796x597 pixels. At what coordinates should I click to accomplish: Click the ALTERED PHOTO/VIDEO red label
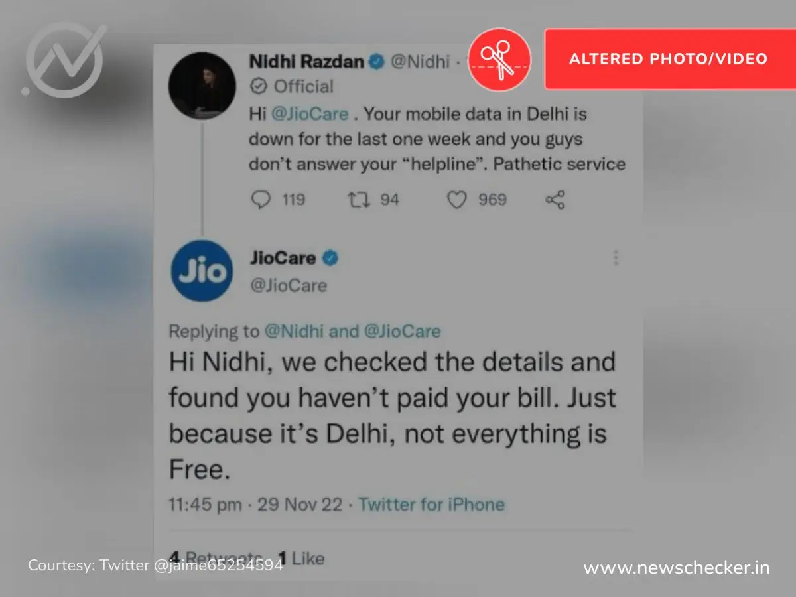pos(669,58)
